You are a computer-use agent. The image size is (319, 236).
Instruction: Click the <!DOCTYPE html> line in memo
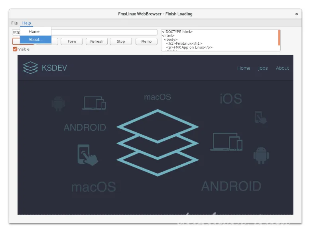coord(177,31)
